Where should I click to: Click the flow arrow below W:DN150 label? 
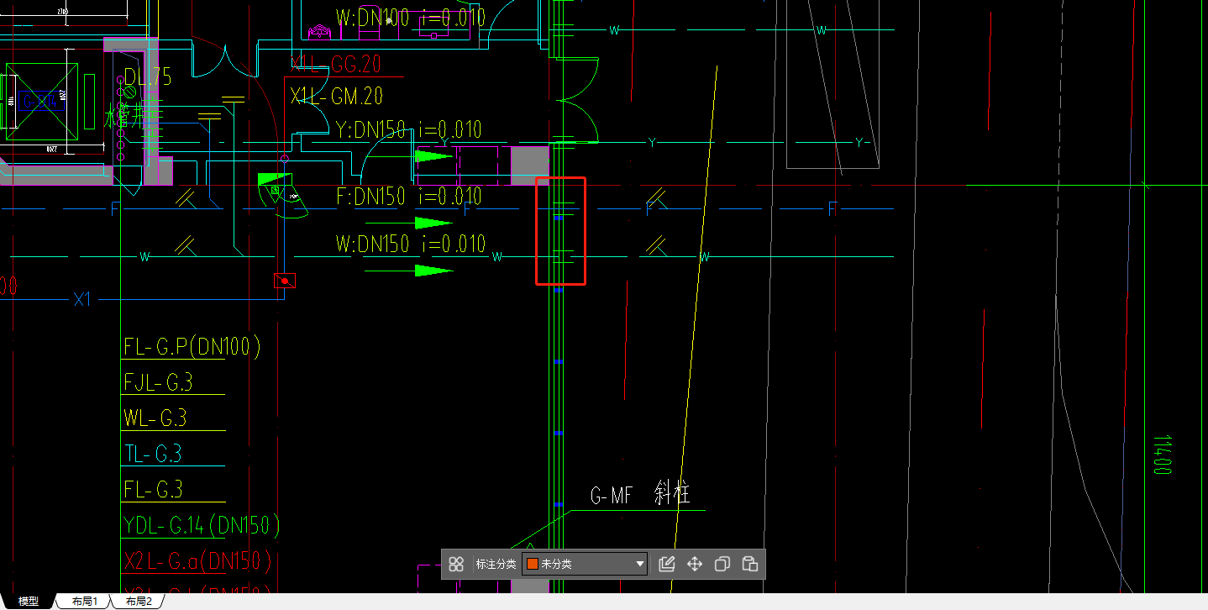(x=433, y=271)
